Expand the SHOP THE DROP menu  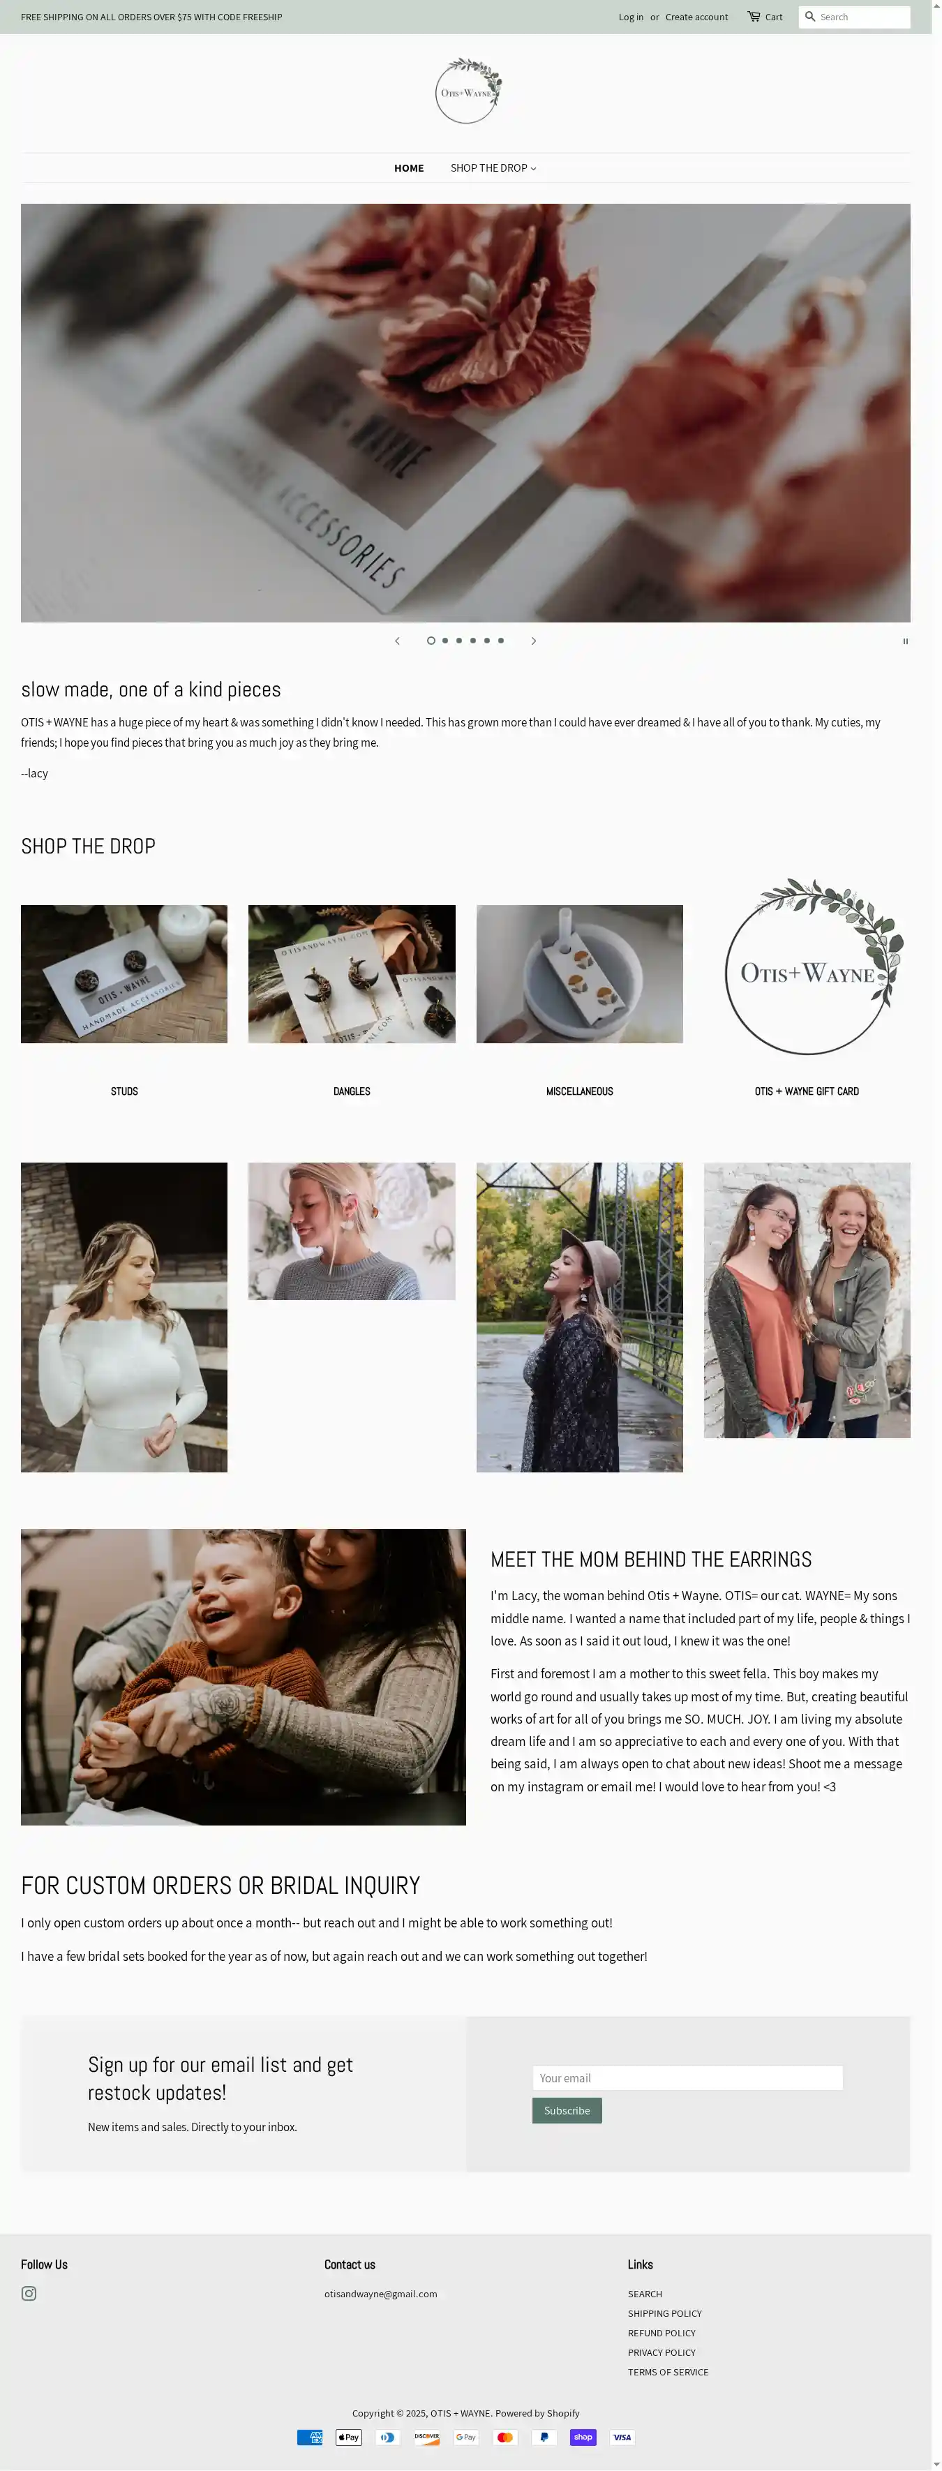(493, 168)
